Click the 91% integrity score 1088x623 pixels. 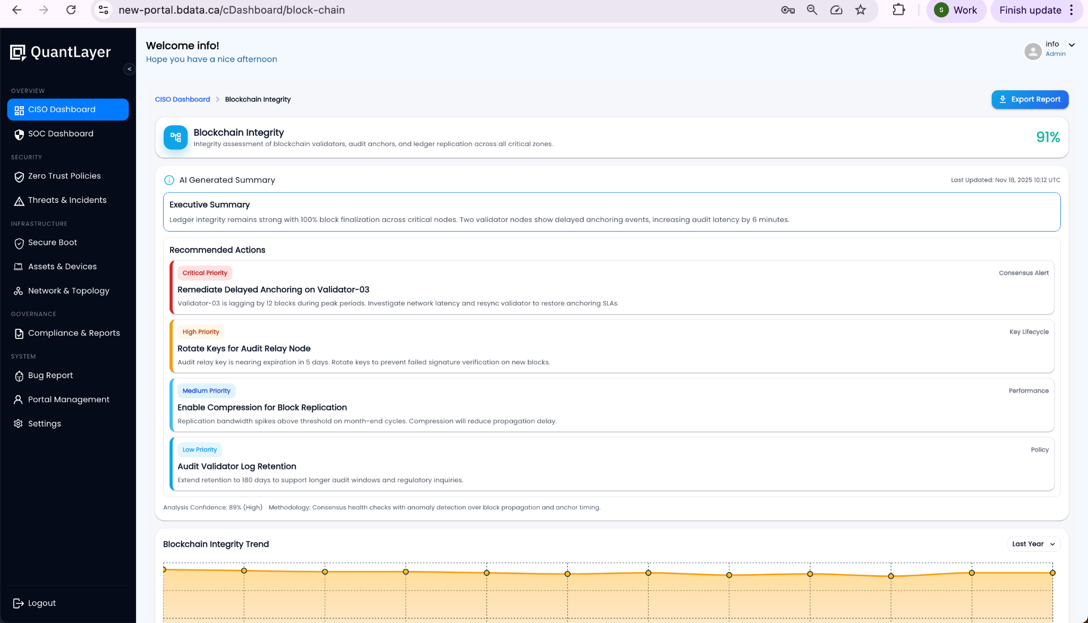(1047, 137)
